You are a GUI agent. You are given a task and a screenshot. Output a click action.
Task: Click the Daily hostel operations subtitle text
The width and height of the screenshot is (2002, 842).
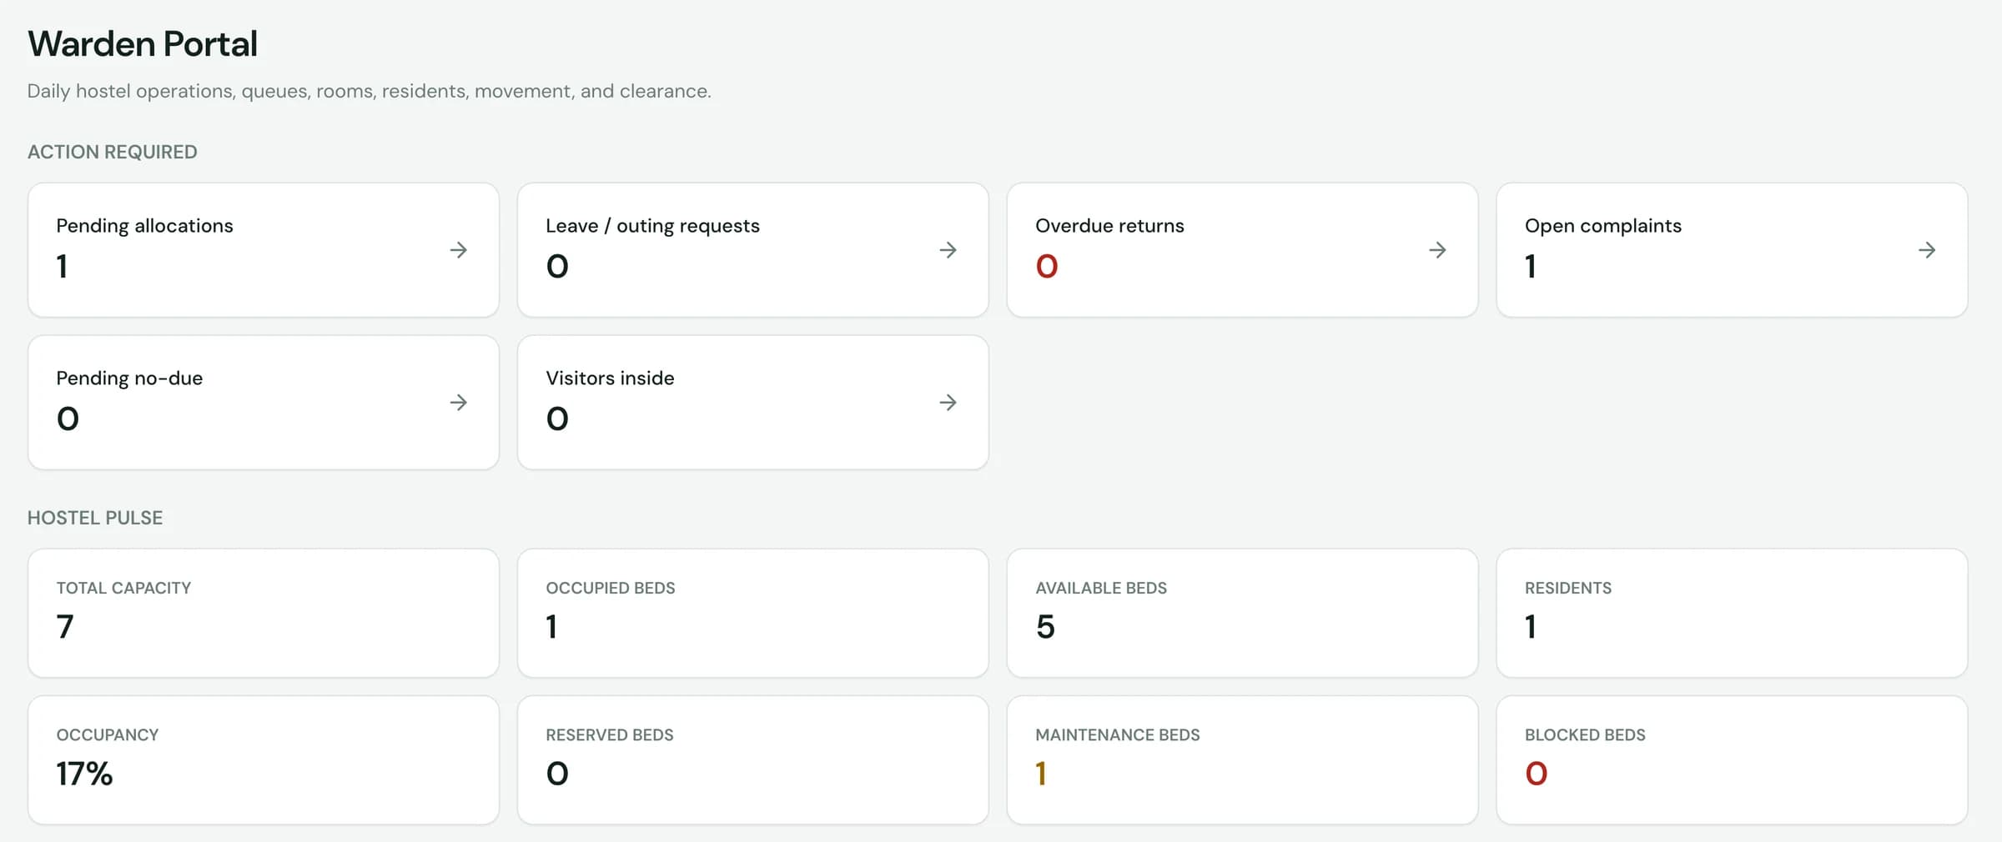click(x=369, y=91)
